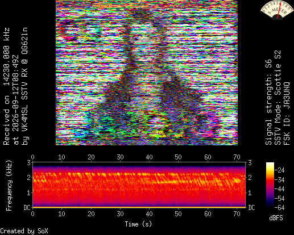Viewport: 294px width, 235px height.
Task: Click the "-34" value on the color scale
Action: 280,179
